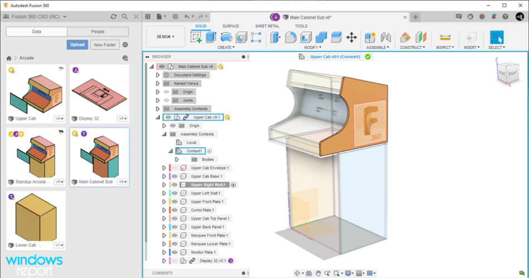Image resolution: width=529 pixels, height=278 pixels.
Task: Select the Offset Face tool
Action: pos(336,37)
